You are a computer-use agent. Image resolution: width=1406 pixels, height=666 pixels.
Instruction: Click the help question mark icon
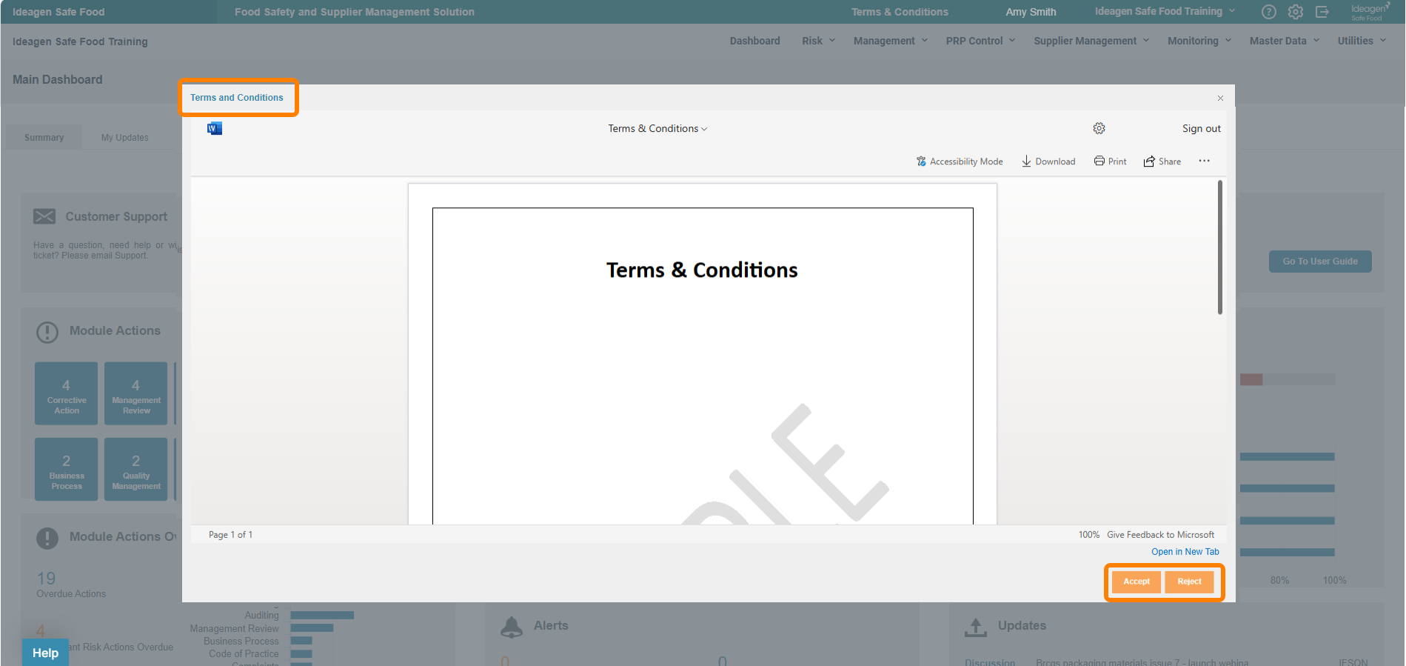[1268, 12]
